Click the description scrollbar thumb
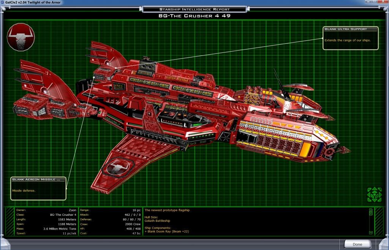389x250 pixels. click(371, 214)
